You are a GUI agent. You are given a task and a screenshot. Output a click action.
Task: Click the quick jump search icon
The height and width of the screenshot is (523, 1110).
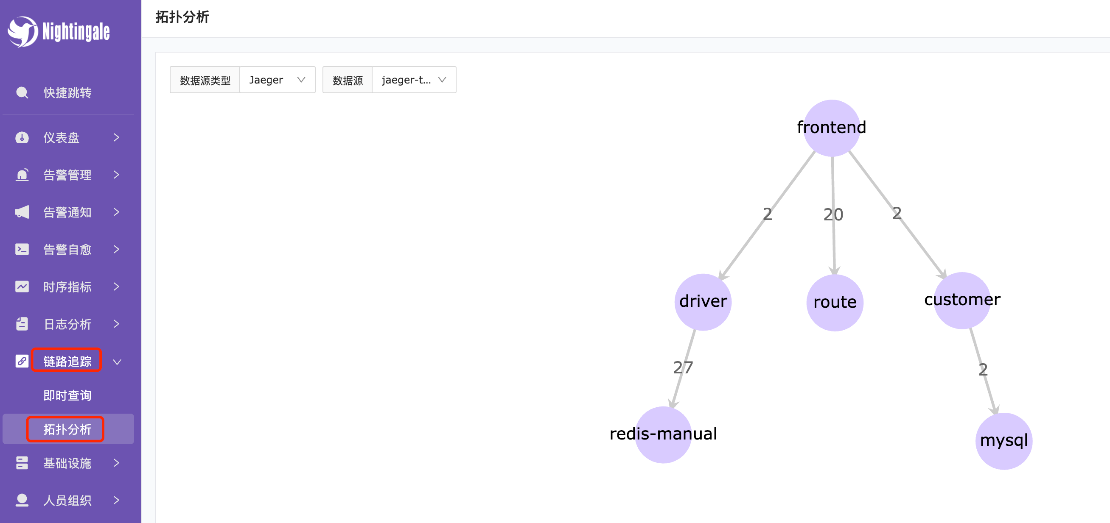pyautogui.click(x=22, y=92)
